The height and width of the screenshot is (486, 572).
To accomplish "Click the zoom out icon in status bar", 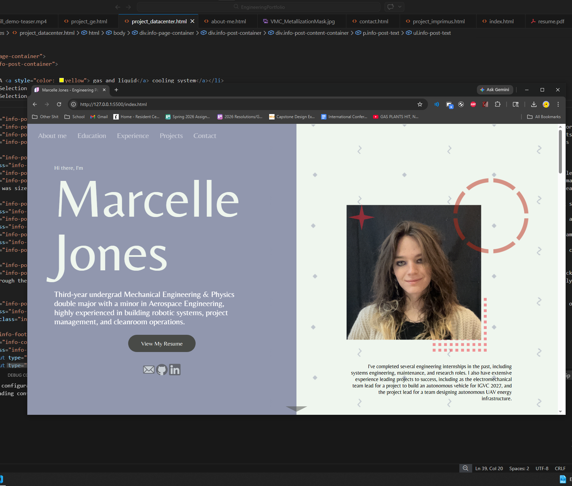I will click(x=465, y=468).
